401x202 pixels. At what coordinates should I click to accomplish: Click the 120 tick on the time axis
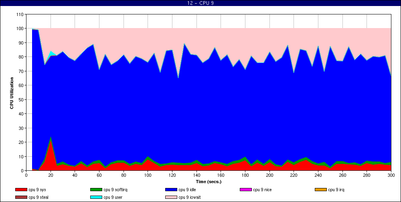point(172,176)
